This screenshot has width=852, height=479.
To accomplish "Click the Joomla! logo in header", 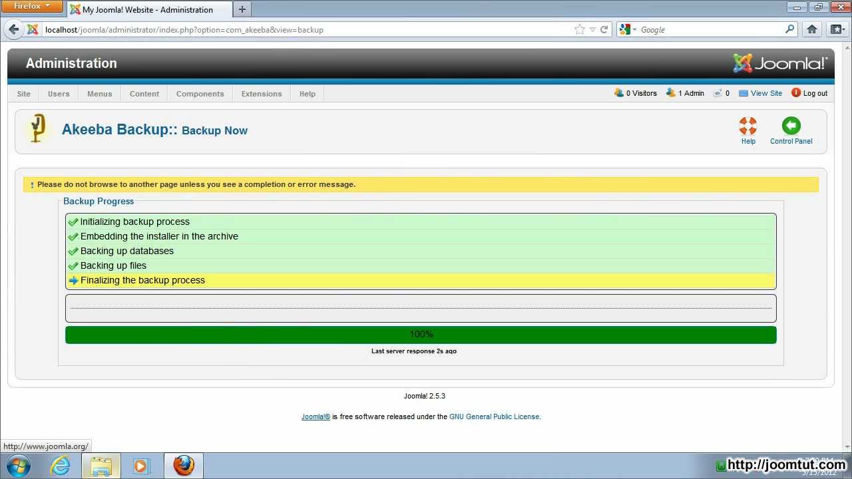I will click(780, 63).
